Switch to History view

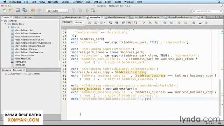pos(79,22)
